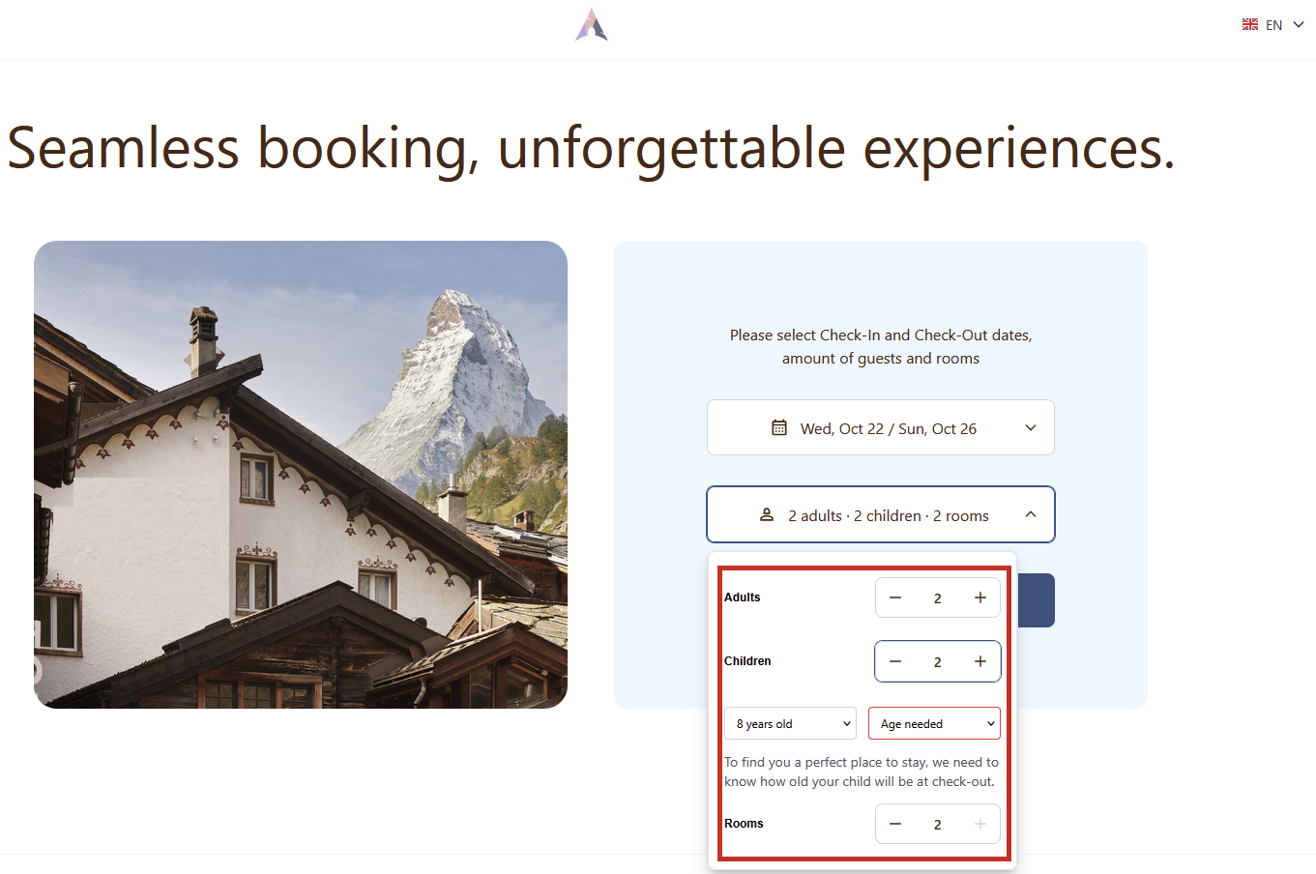
Task: Click the person icon in guests field
Action: [x=767, y=515]
